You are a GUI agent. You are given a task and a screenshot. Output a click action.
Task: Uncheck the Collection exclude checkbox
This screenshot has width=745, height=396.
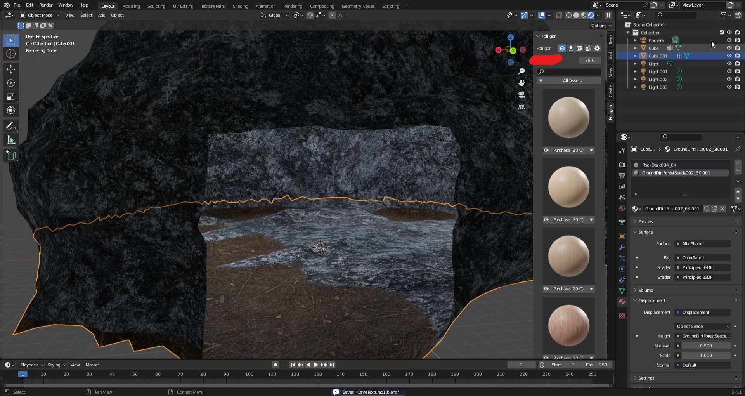tap(722, 33)
